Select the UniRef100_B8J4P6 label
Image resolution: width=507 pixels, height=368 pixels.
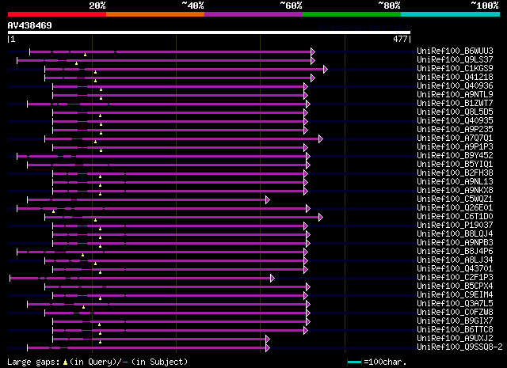coord(455,252)
